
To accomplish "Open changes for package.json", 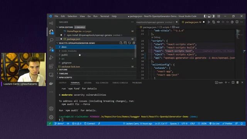I will [x=213, y=22].
